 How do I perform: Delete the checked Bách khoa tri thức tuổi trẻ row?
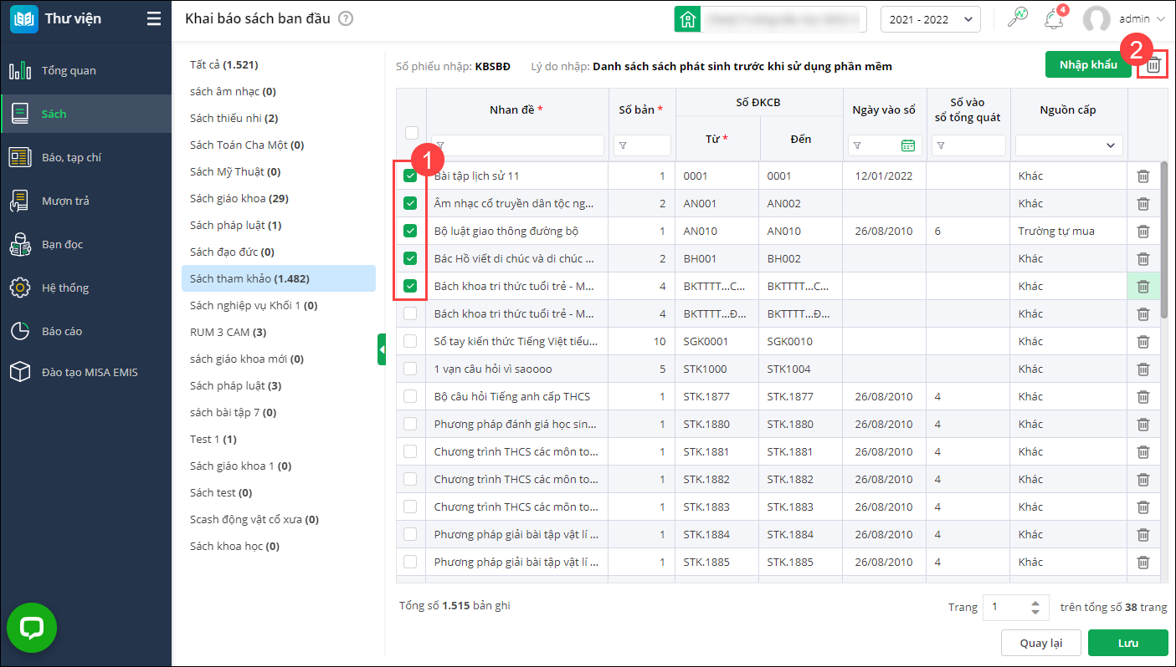pos(1143,287)
